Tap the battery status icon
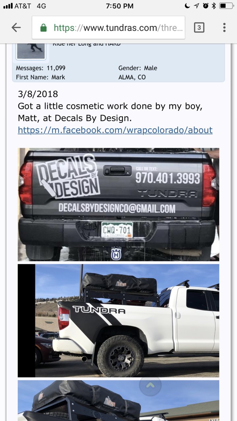The image size is (237, 421). pos(226,6)
